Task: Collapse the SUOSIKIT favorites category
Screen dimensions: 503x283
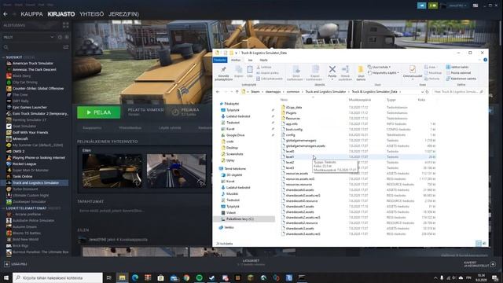Action: [3, 57]
